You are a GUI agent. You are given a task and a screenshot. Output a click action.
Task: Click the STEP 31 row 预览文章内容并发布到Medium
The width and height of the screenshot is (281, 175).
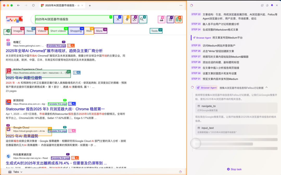215,79
